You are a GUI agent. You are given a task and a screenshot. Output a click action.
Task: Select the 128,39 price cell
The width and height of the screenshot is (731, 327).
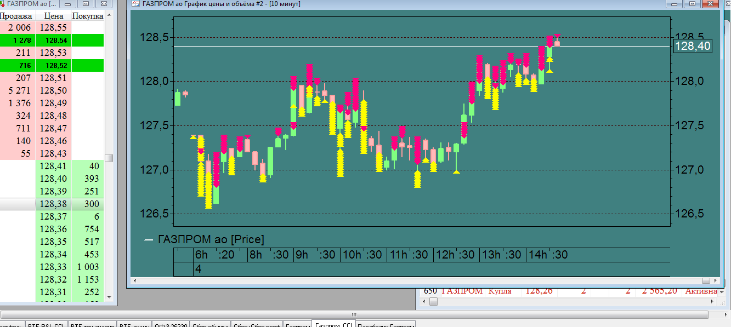click(x=53, y=191)
